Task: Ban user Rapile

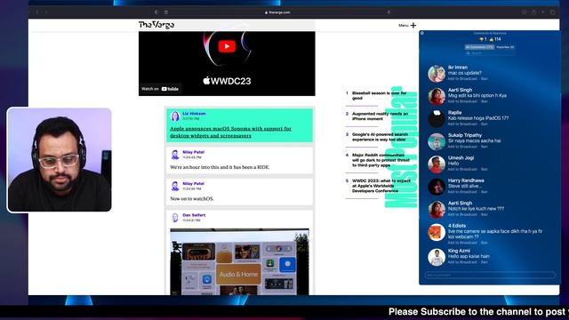Action: (485, 124)
